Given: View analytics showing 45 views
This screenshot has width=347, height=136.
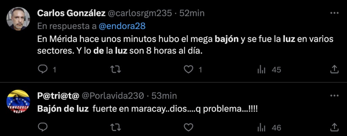Looking at the screenshot, I should (269, 70).
